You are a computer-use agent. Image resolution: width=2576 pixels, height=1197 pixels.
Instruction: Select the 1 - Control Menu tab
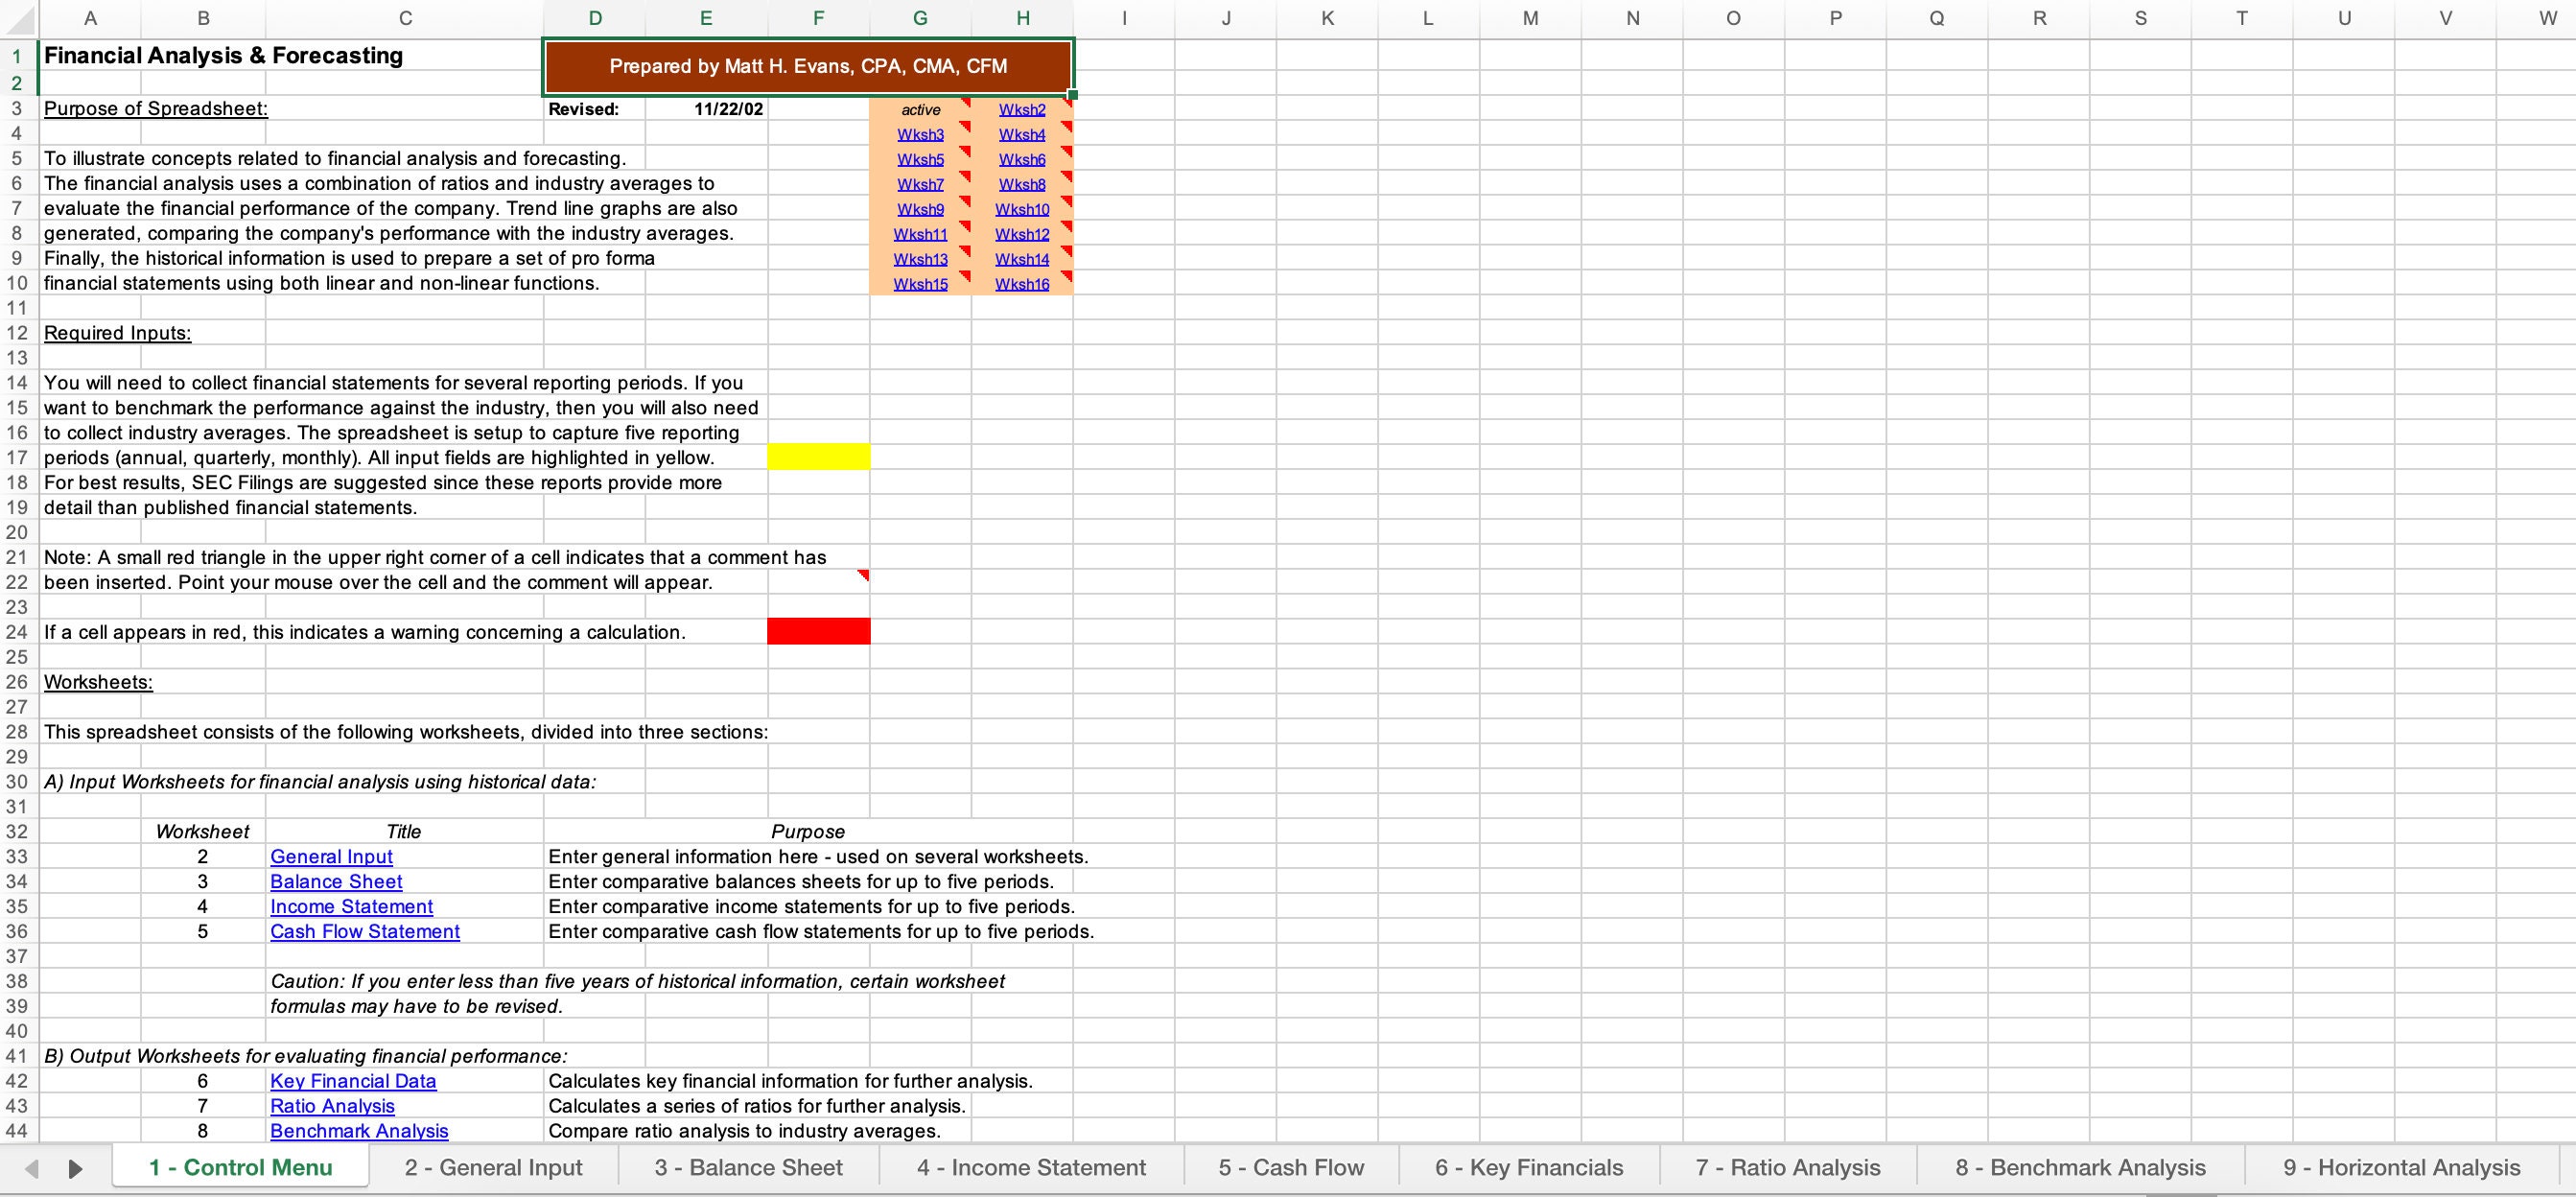[x=241, y=1168]
